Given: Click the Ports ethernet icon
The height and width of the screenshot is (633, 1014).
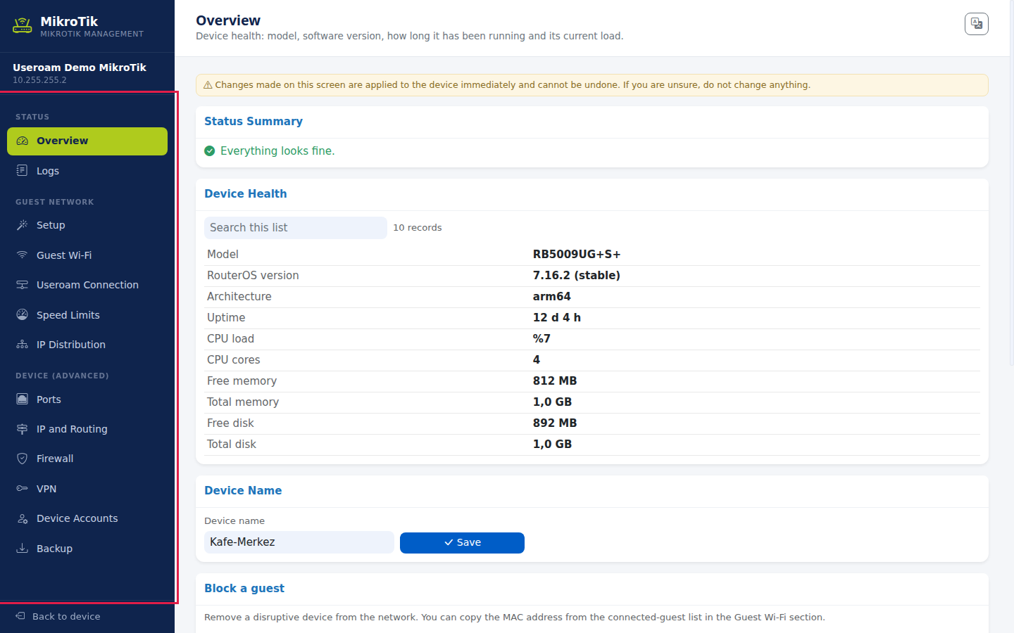Looking at the screenshot, I should click(x=23, y=399).
